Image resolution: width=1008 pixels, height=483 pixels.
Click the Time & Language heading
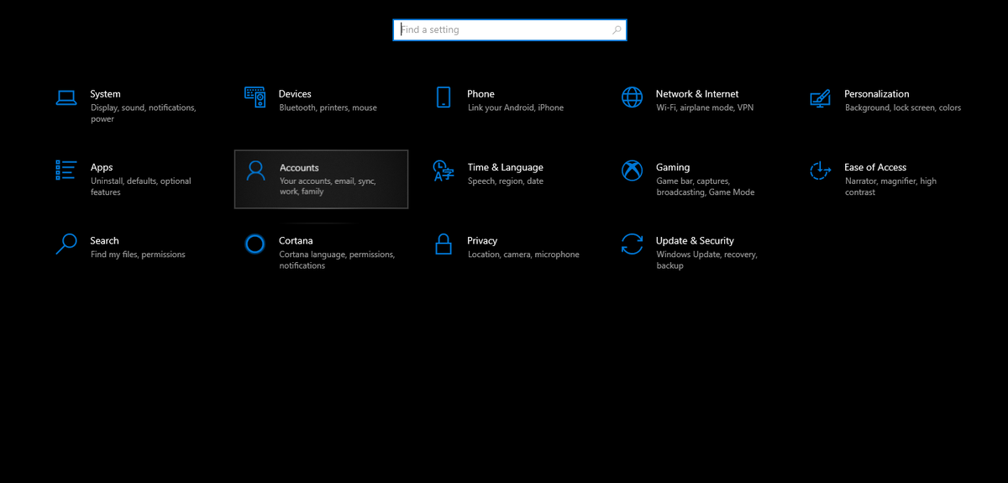pos(506,167)
